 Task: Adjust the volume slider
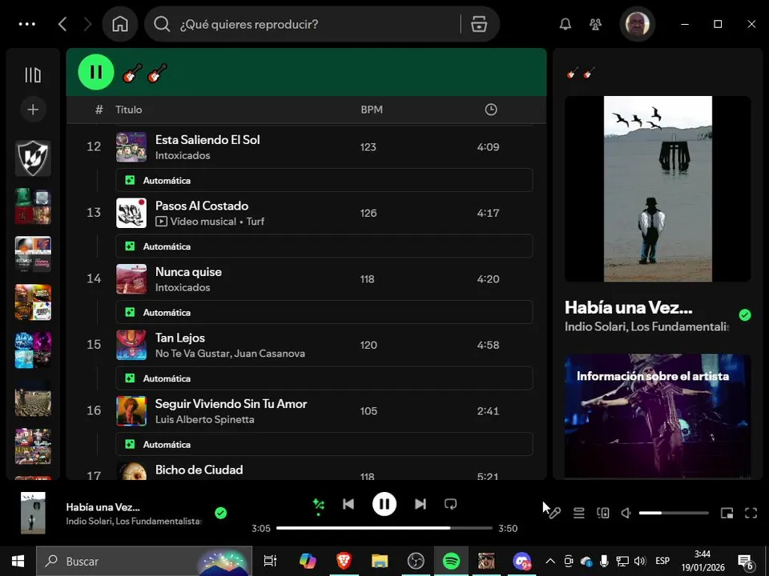pyautogui.click(x=674, y=513)
